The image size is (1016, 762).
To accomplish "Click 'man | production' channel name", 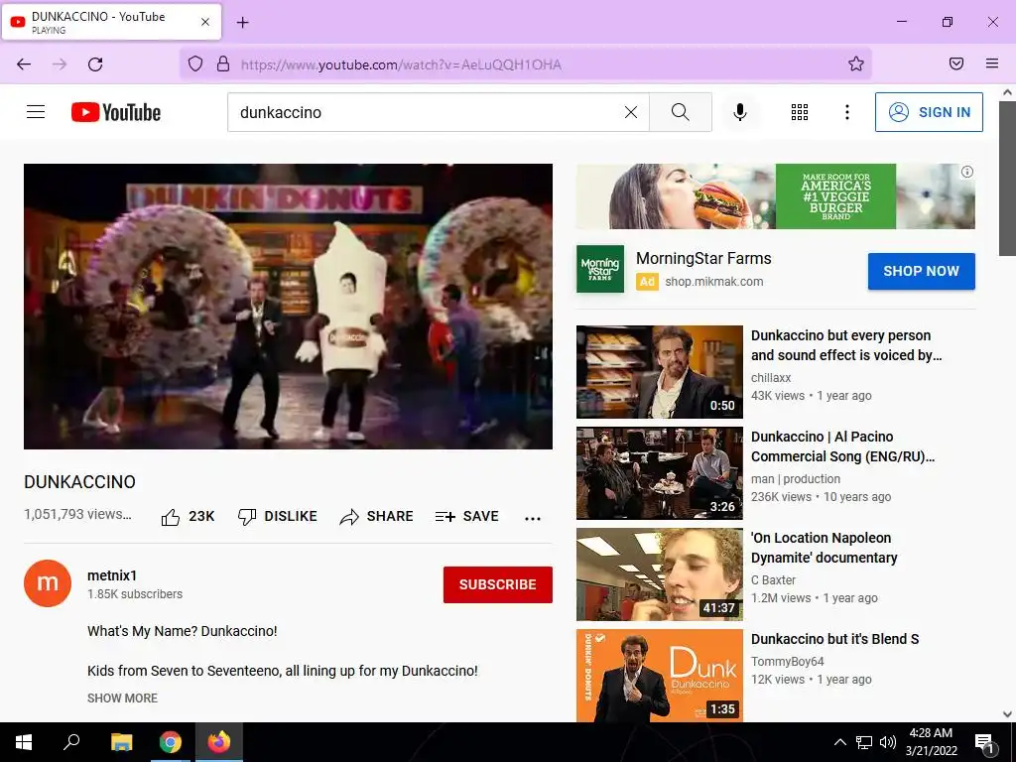I will click(795, 479).
